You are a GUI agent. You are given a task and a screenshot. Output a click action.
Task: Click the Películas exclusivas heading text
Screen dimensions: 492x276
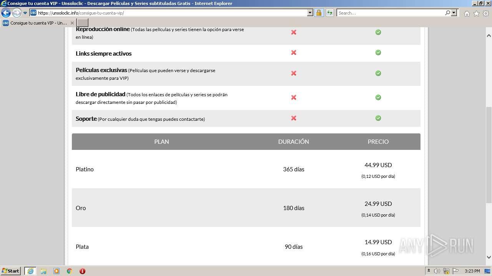[x=101, y=70]
